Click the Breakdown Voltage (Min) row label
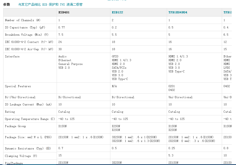Viewport: 236px width, 165px height. coord(27,35)
